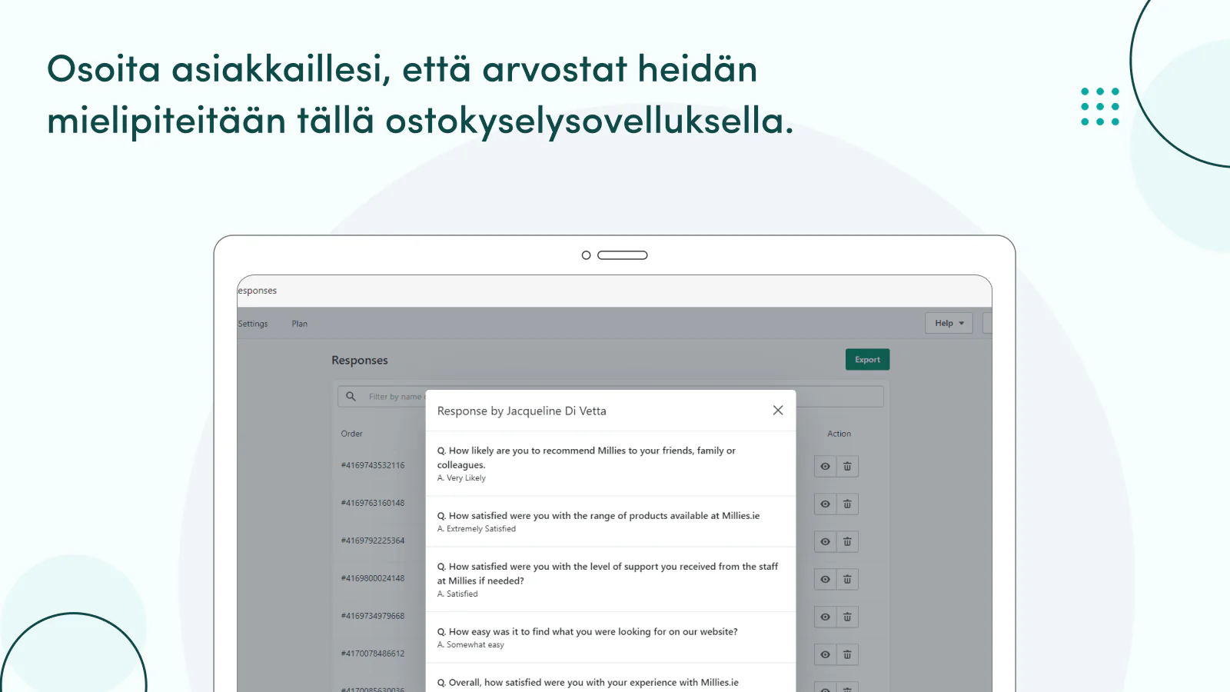Delete response for order #4169743532116
The height and width of the screenshot is (692, 1230).
coord(847,467)
